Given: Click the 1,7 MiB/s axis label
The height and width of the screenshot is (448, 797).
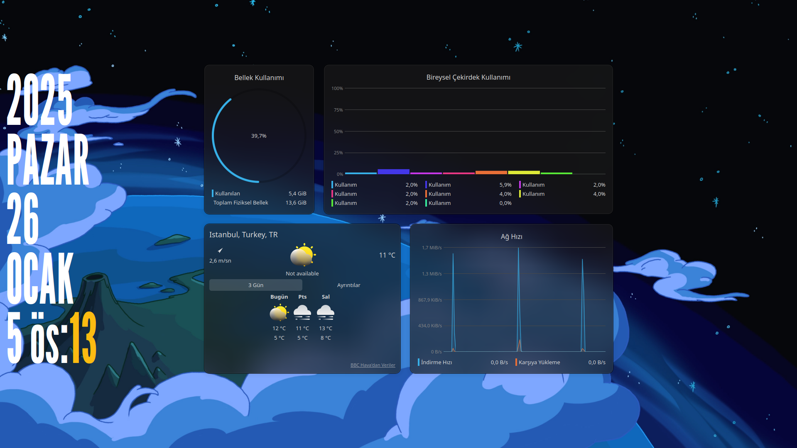Looking at the screenshot, I should tap(432, 248).
